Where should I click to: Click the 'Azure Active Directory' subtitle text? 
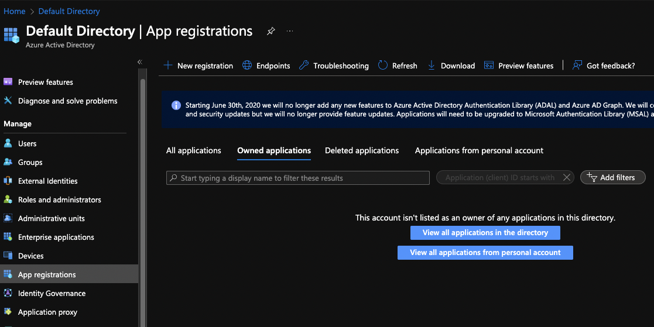pyautogui.click(x=60, y=45)
